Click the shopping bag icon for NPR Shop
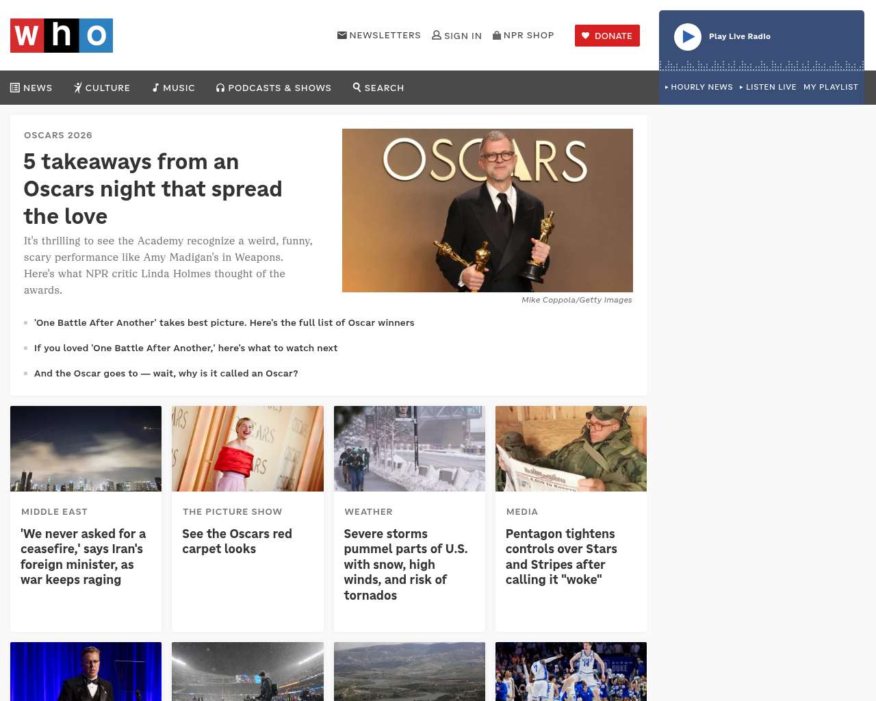 [x=497, y=35]
